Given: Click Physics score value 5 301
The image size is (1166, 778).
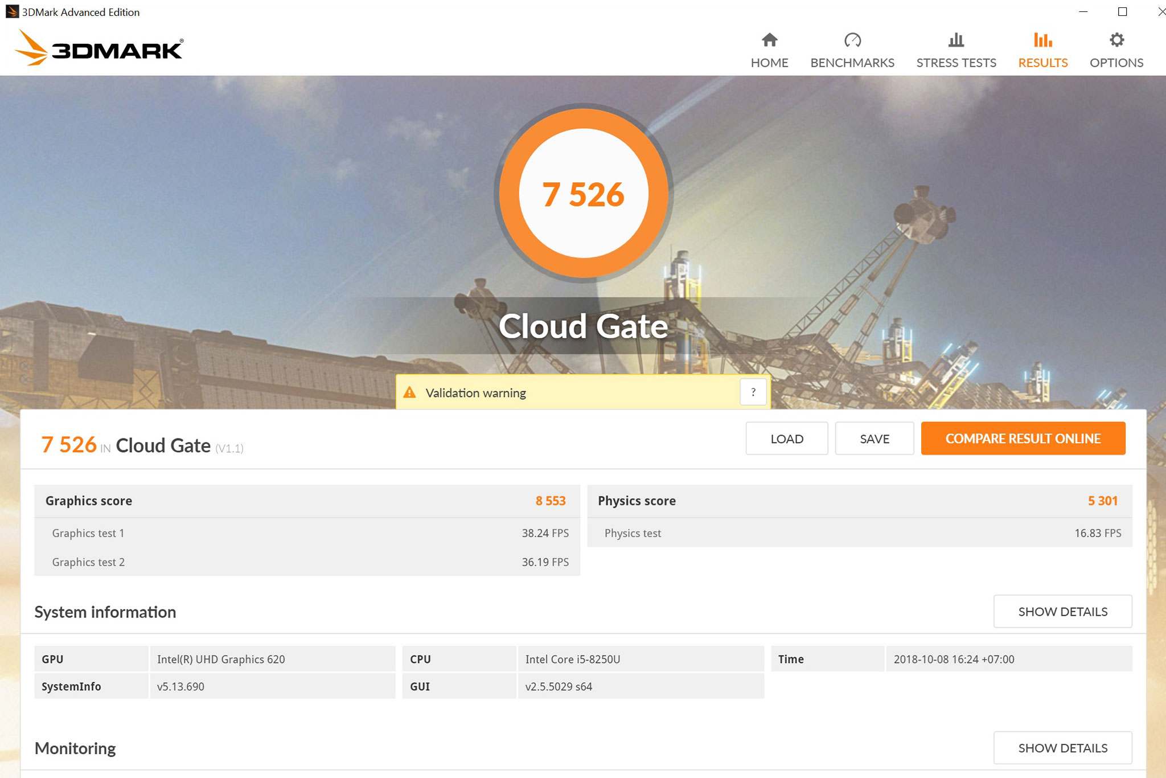Looking at the screenshot, I should [1103, 501].
